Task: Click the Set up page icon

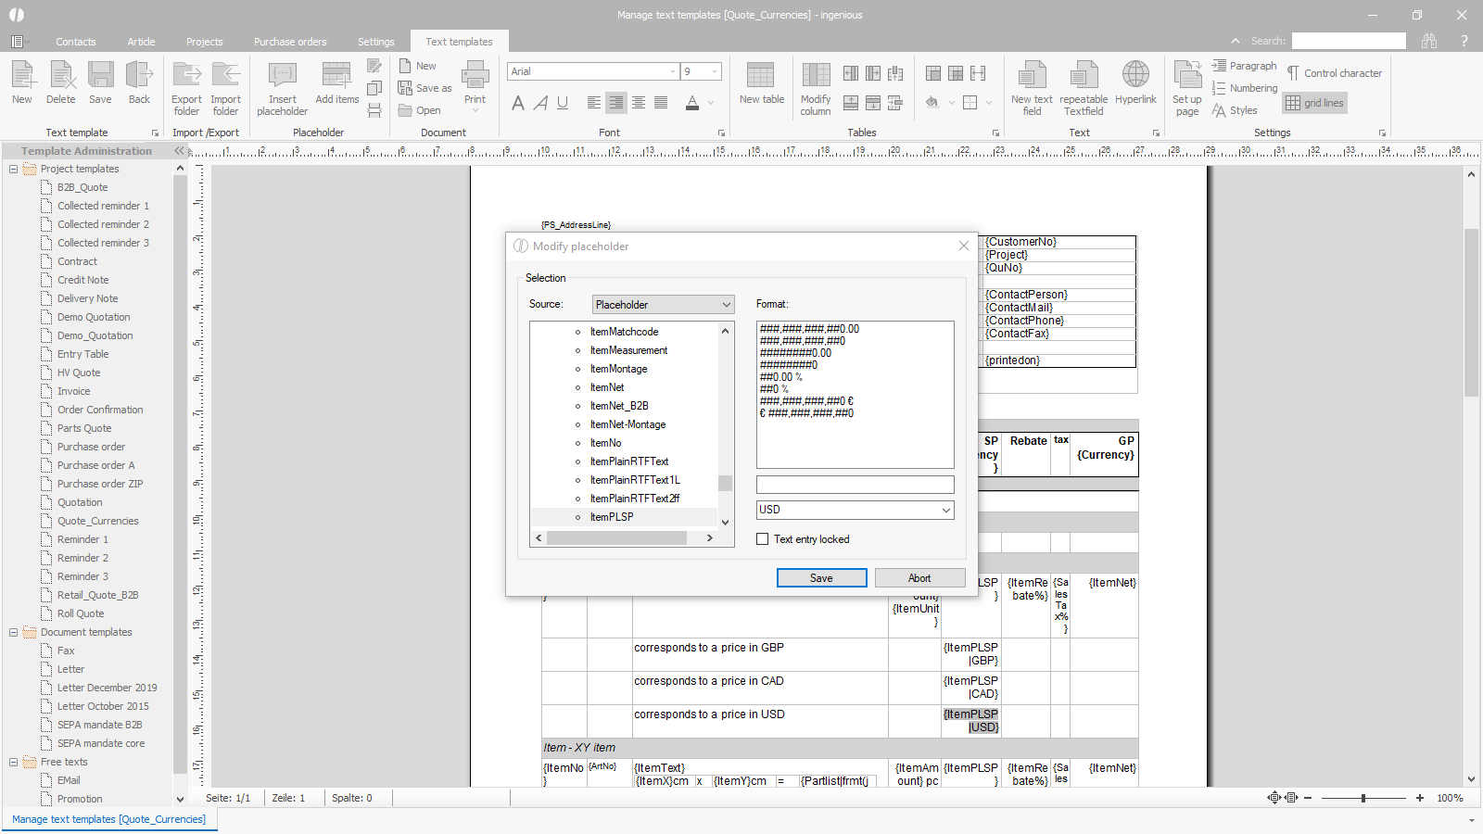Action: coord(1186,76)
